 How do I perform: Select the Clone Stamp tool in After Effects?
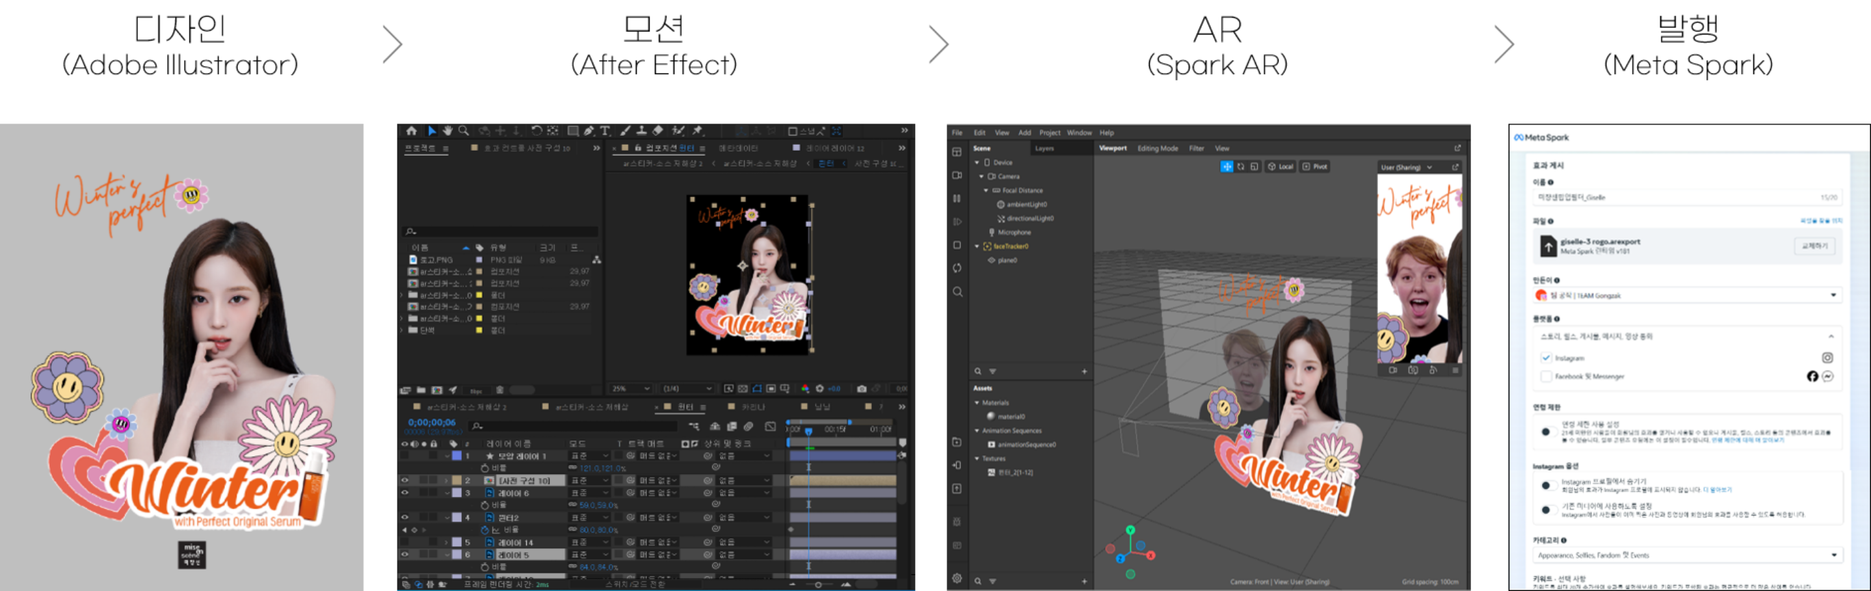(641, 131)
